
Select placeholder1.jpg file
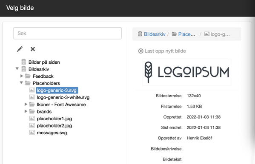[54, 119]
